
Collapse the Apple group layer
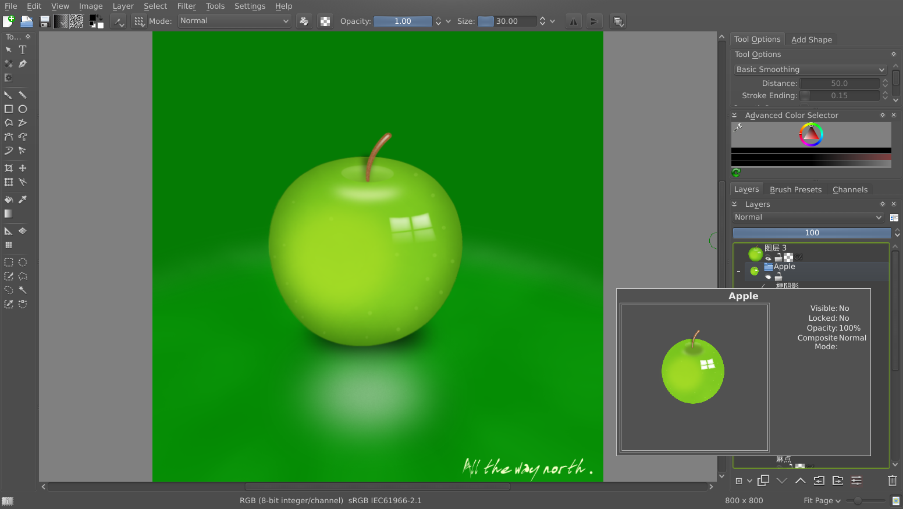coord(739,271)
